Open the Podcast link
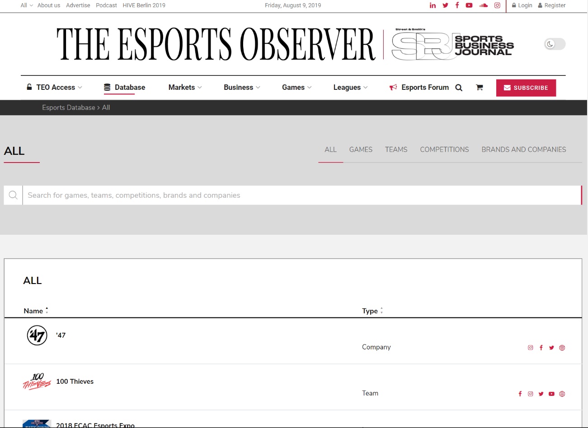This screenshot has width=588, height=428. [x=106, y=5]
